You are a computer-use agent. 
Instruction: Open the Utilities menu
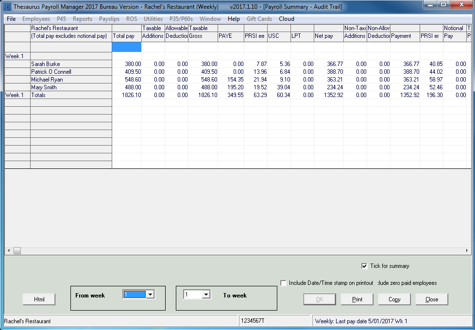(153, 19)
